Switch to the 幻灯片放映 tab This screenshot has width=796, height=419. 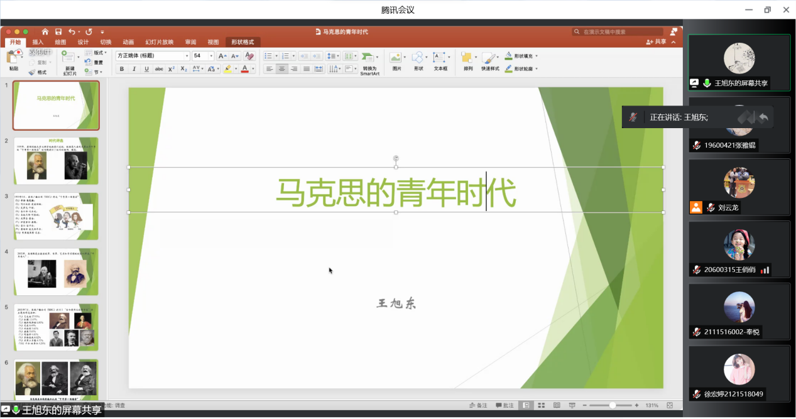tap(159, 42)
